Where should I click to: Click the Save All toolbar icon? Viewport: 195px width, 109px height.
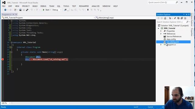[x=27, y=10]
